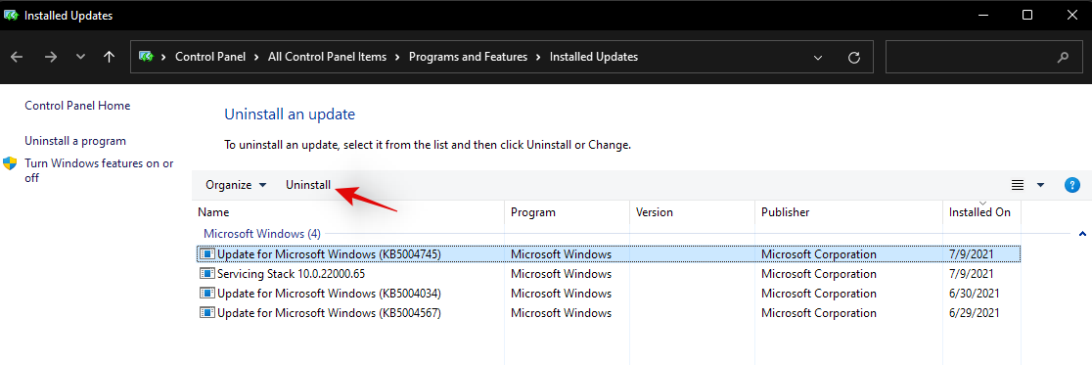The height and width of the screenshot is (365, 1092).
Task: Click the shield icon beside Windows features
Action: coord(10,163)
